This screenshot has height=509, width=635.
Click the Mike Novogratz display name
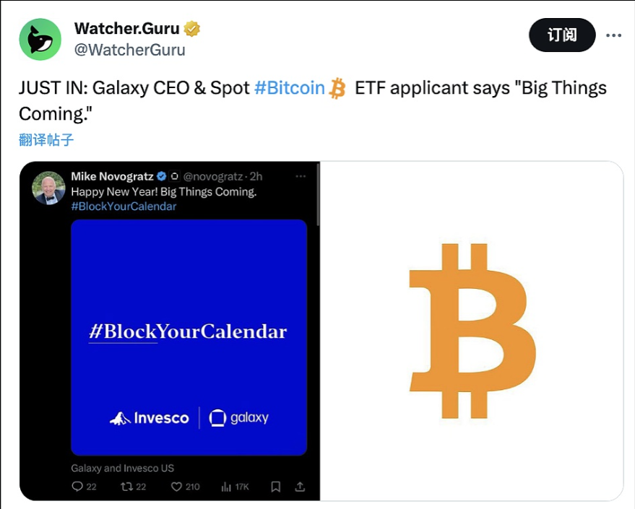pos(112,176)
